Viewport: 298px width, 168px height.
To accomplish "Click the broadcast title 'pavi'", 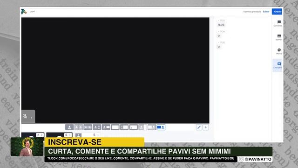I will click(x=33, y=12).
